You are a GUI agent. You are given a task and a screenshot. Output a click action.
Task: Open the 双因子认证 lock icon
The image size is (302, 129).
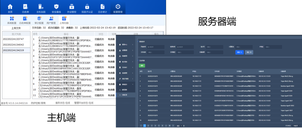point(87,8)
